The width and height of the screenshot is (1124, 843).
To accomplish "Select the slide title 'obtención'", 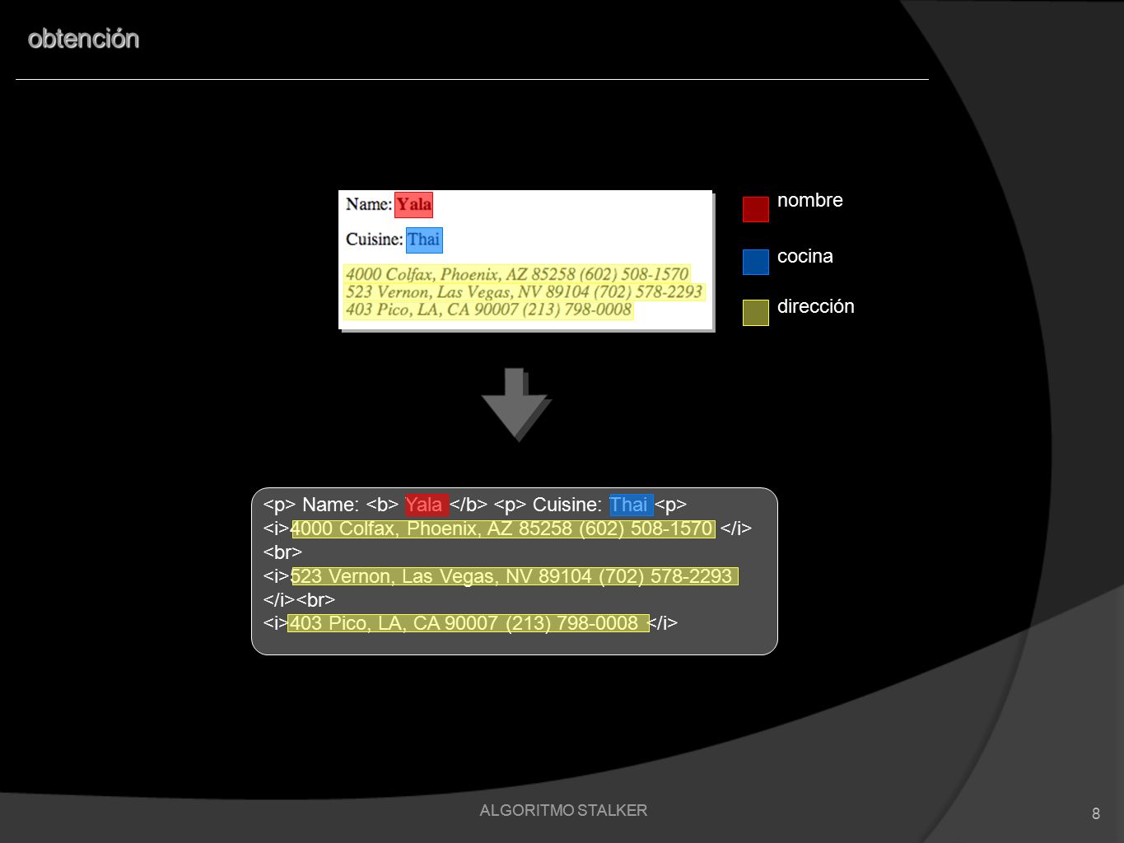I will [83, 39].
